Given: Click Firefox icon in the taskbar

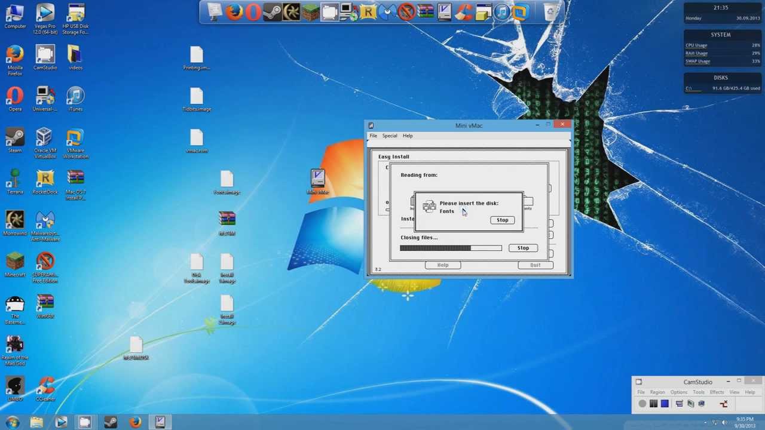Looking at the screenshot, I should (x=135, y=422).
